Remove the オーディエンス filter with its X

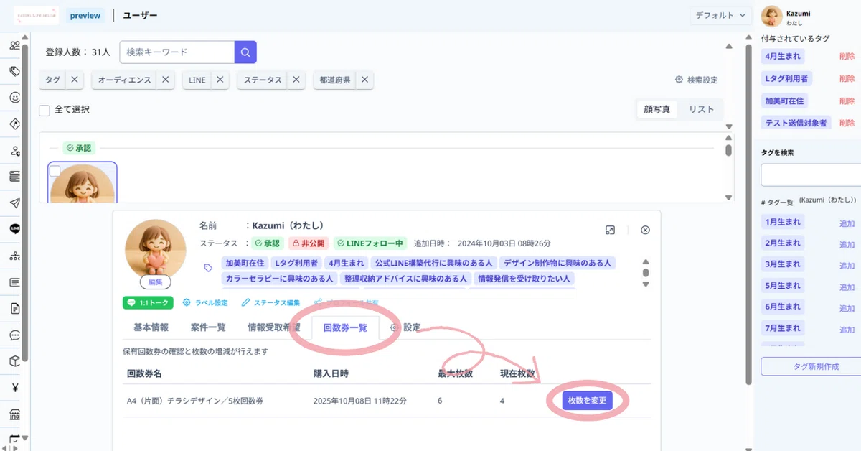[165, 80]
